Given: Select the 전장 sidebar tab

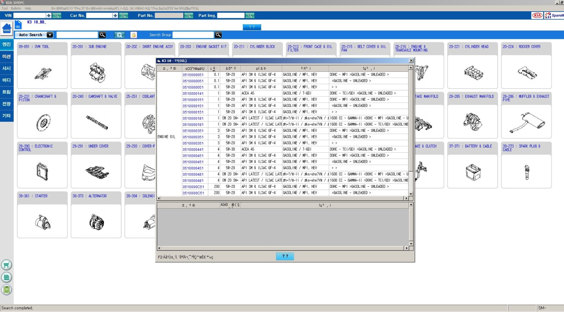Looking at the screenshot, I should pyautogui.click(x=7, y=104).
